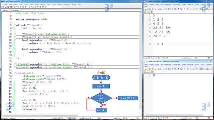Select test.cpp editor tab in Code::Blocks
The height and width of the screenshot is (120, 214).
point(16,10)
